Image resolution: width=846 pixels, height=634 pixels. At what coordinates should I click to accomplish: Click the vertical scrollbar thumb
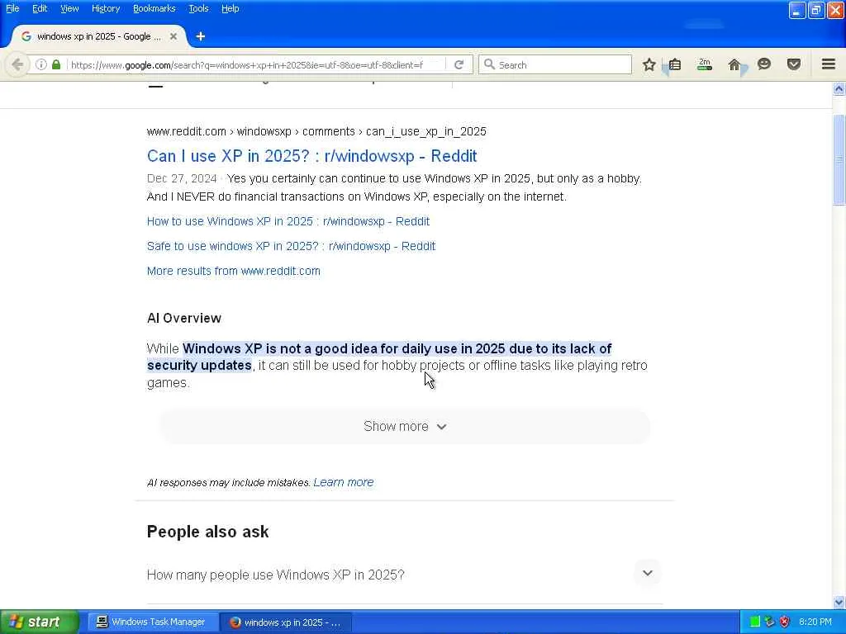[x=839, y=159]
